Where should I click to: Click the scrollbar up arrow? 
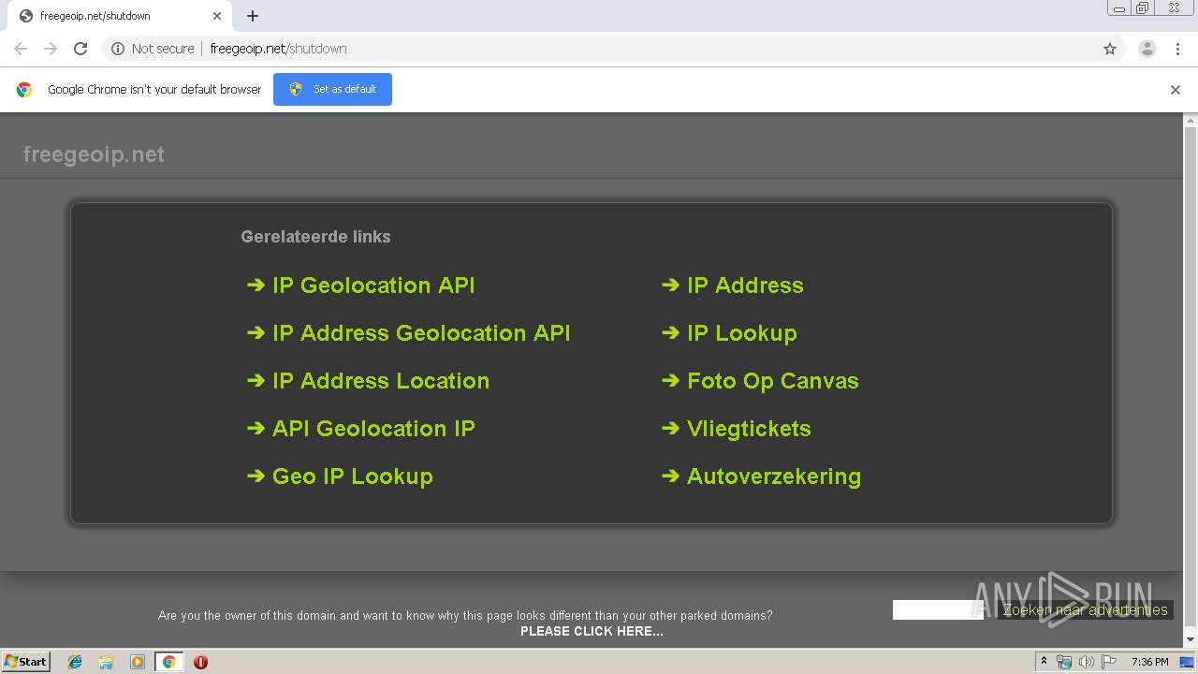pyautogui.click(x=1191, y=121)
